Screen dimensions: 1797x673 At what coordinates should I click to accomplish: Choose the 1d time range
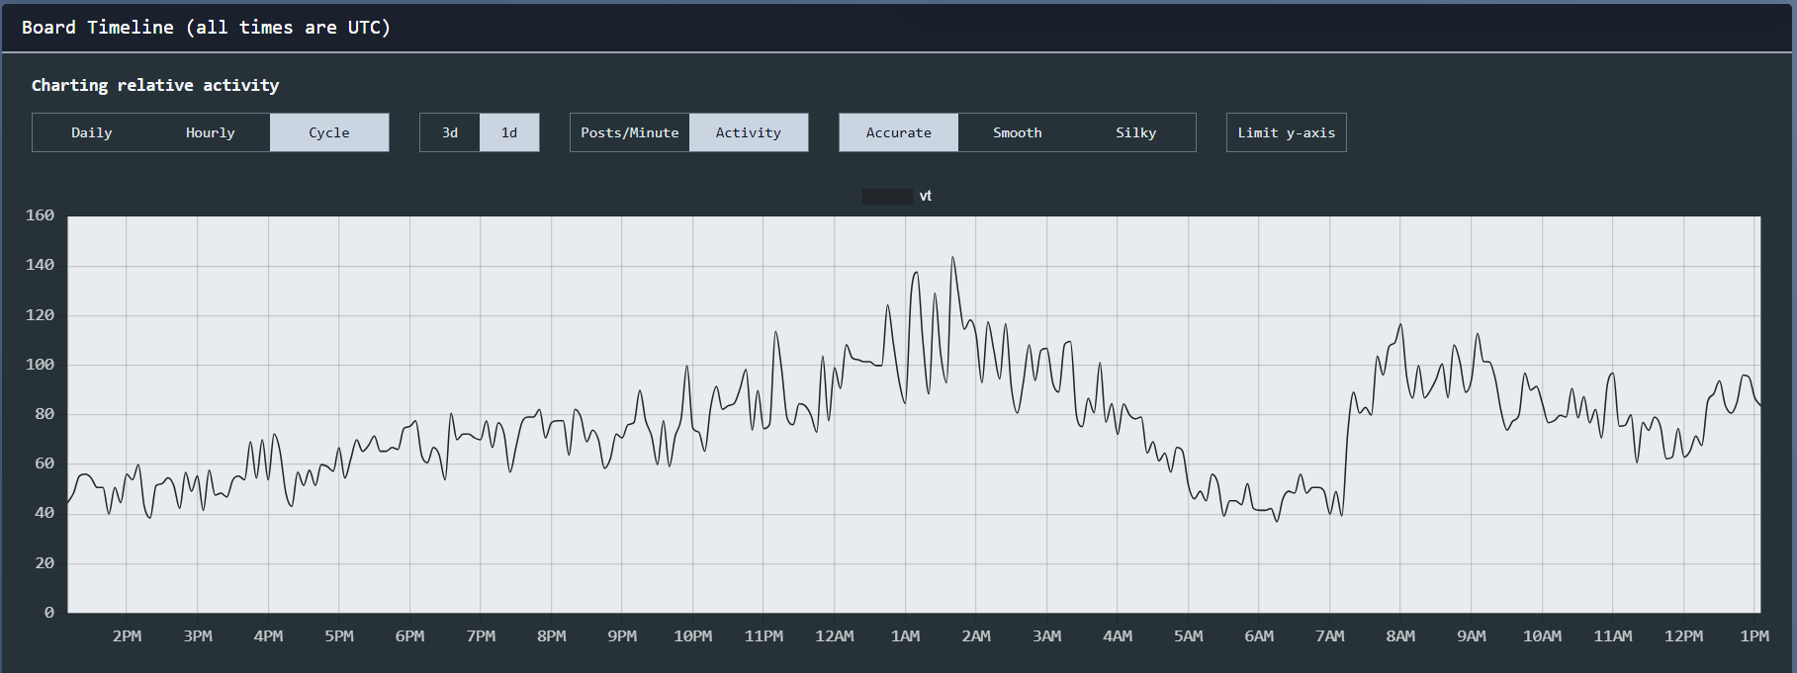(x=509, y=132)
